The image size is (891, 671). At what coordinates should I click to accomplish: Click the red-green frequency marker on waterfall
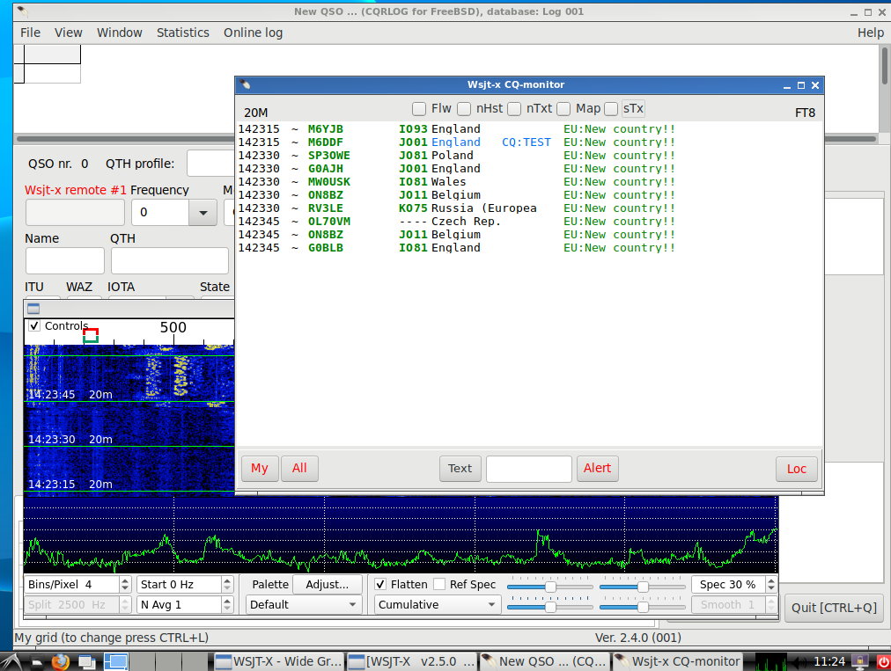[91, 335]
